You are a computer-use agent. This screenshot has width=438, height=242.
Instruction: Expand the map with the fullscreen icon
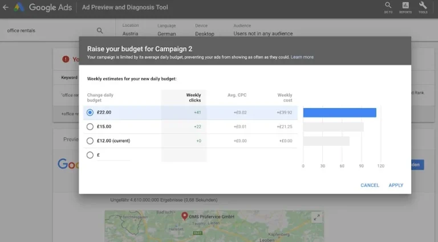pos(317,217)
